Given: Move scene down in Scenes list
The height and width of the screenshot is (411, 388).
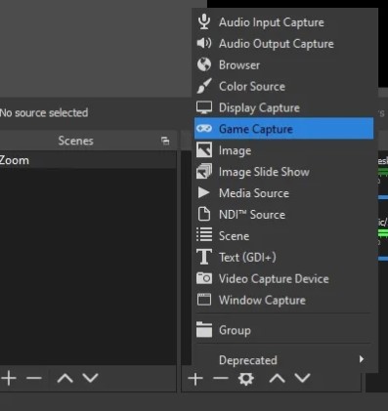Looking at the screenshot, I should (x=90, y=378).
